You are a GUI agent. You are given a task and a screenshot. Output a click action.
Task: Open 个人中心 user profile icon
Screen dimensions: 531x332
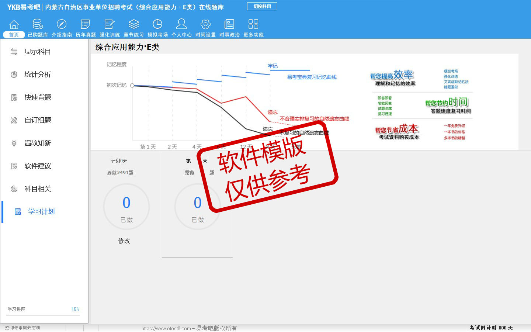[x=181, y=25]
